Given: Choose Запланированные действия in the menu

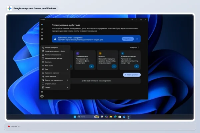Looking at the screenshot, I should click(x=55, y=59).
